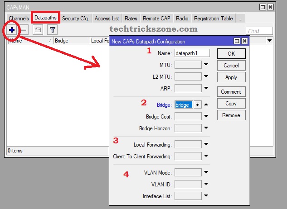Image resolution: width=287 pixels, height=209 pixels.
Task: Click the Remove minus toolbar icon
Action: coord(24,30)
